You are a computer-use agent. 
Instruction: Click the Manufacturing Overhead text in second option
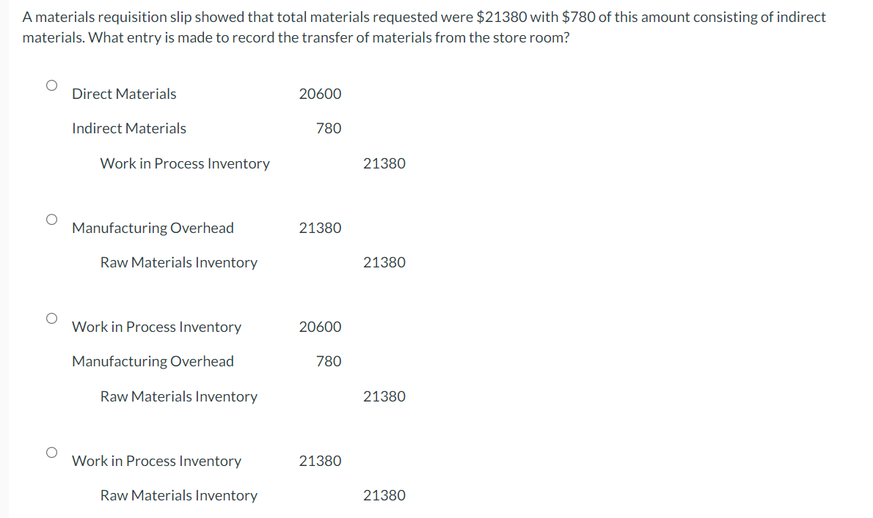(153, 228)
